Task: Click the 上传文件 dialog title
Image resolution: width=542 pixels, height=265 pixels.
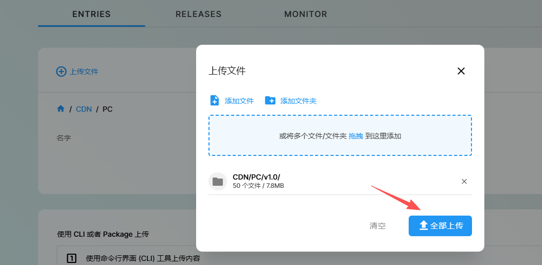Action: tap(227, 71)
